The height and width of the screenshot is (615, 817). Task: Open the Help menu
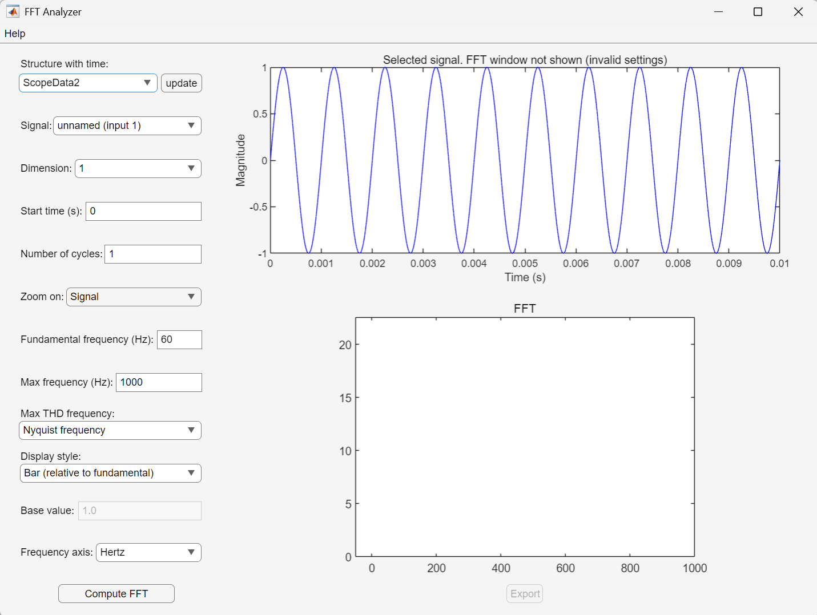pos(15,34)
